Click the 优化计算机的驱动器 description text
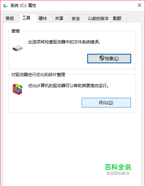Viewport: 145px width, 186px height. (x=69, y=85)
